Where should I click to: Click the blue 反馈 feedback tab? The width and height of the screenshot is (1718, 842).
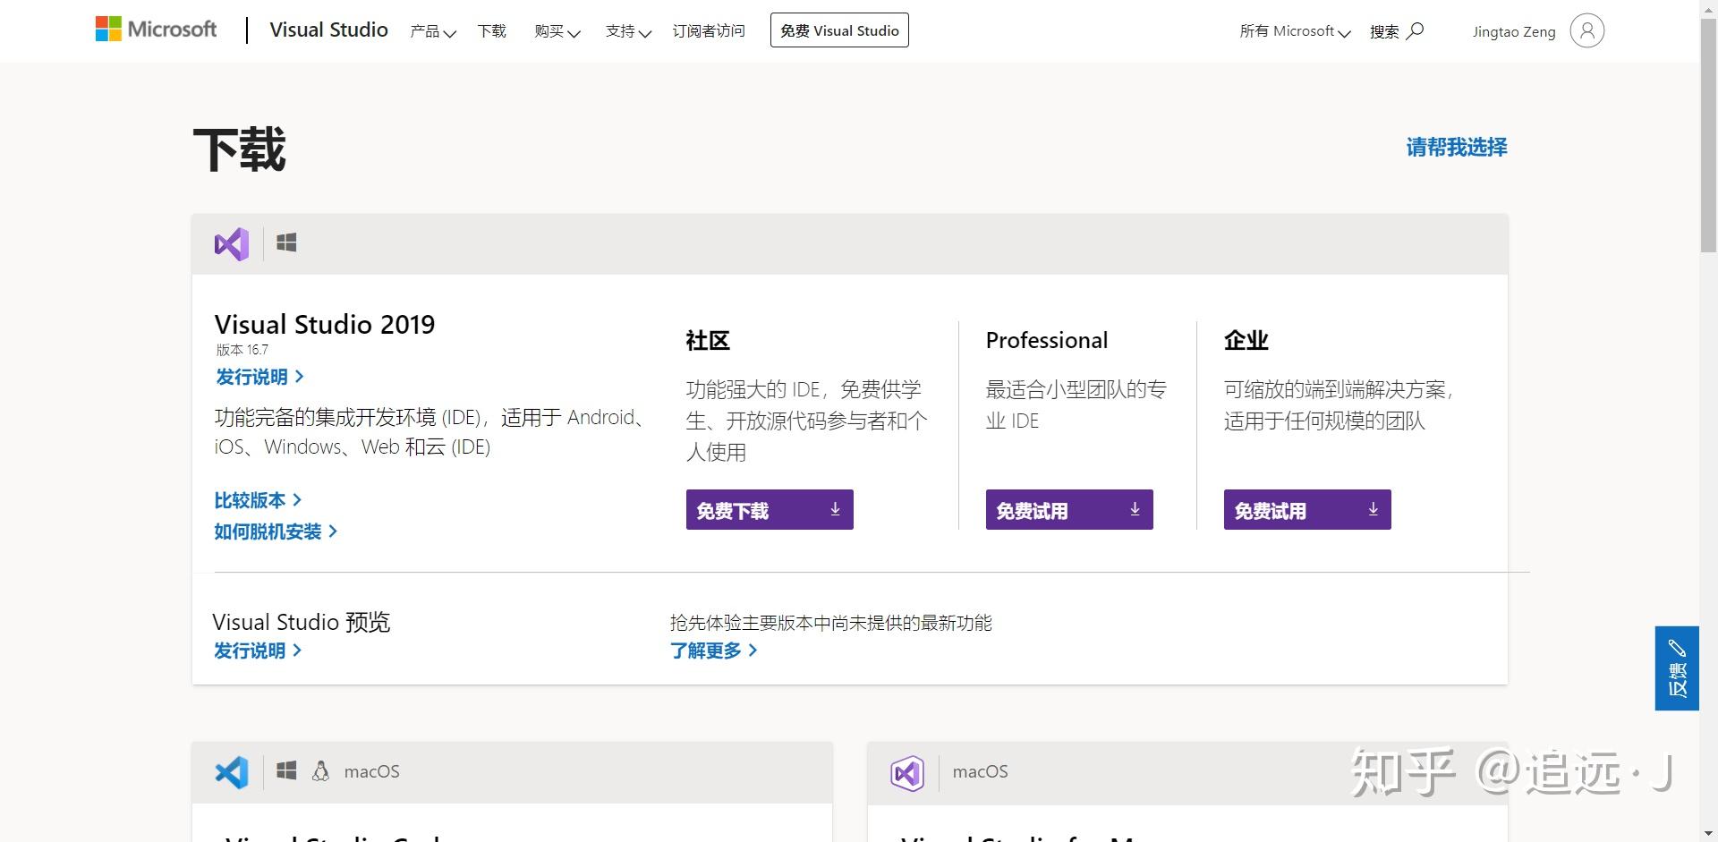pyautogui.click(x=1677, y=668)
